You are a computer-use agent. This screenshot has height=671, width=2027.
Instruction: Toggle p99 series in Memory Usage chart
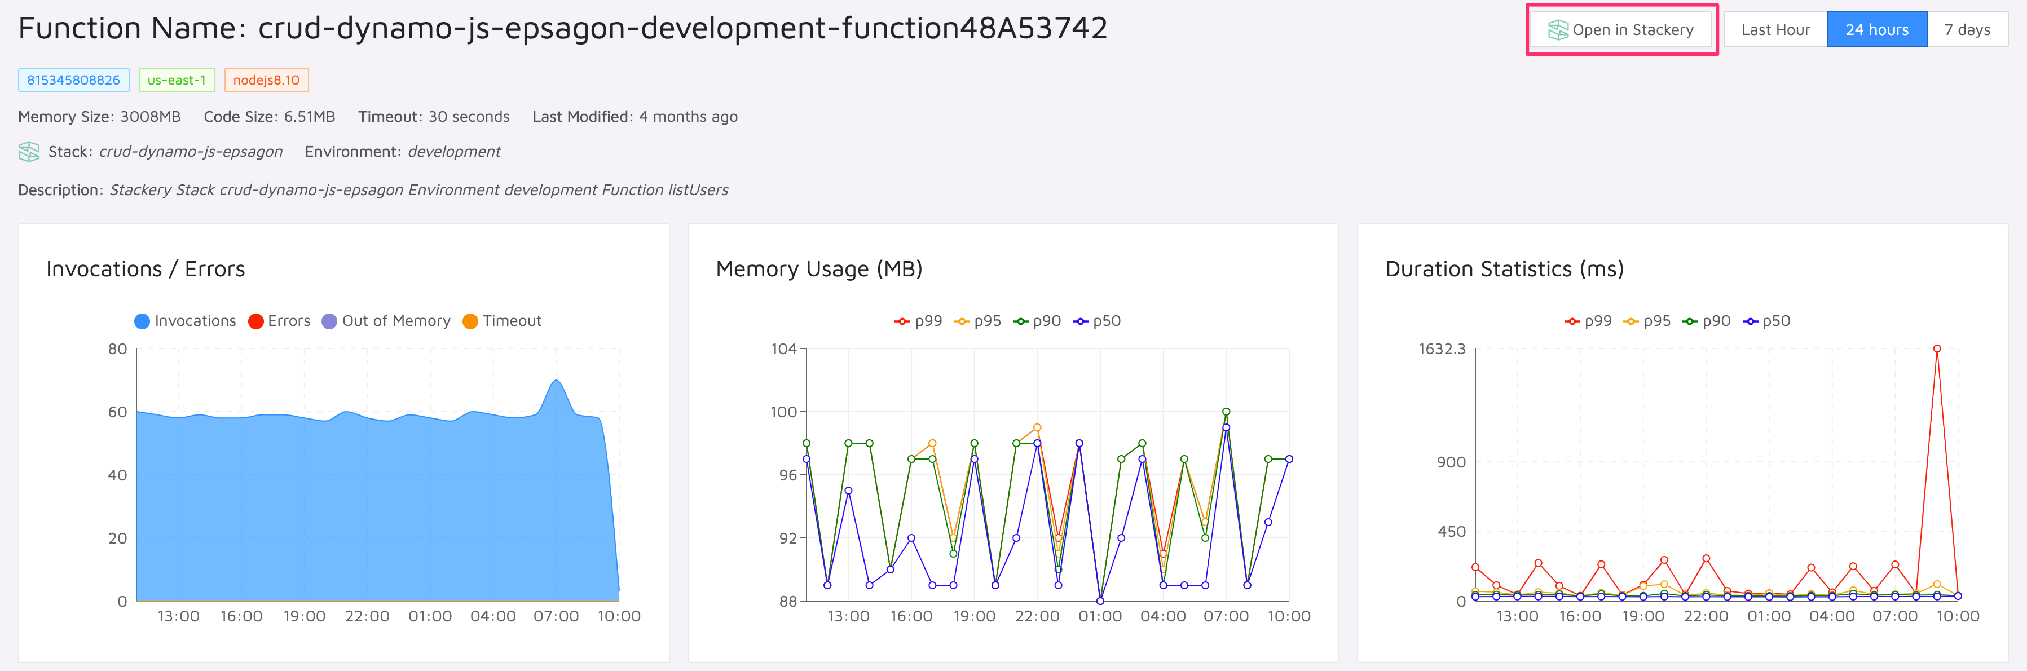tap(918, 321)
